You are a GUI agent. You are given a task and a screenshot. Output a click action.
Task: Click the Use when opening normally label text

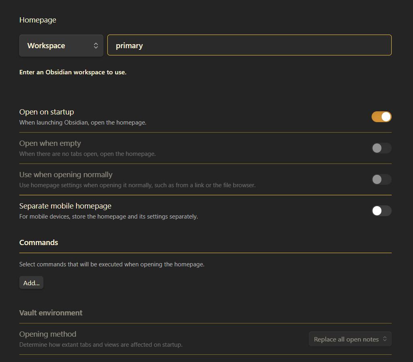pyautogui.click(x=66, y=175)
